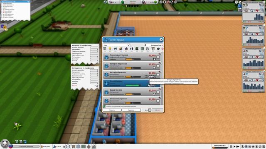The image size is (266, 149).
Task: Collapse the second product panel on the right
Action: [264, 25]
